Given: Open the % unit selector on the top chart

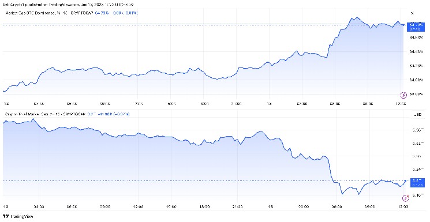Looking at the screenshot, I should point(412,13).
